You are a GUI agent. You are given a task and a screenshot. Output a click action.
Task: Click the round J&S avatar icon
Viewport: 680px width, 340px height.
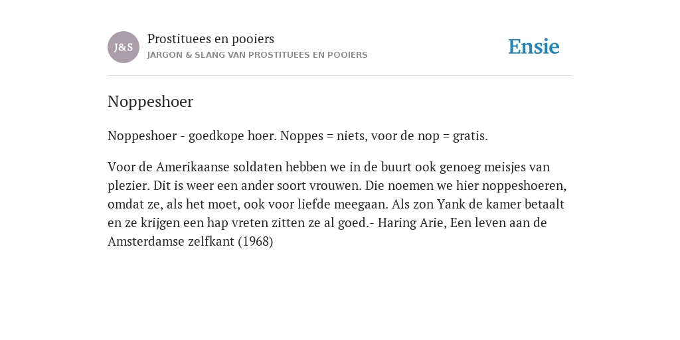(x=123, y=47)
